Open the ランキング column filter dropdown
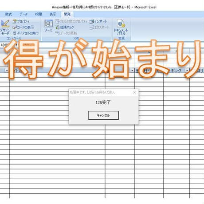The width and height of the screenshot is (204, 204). pyautogui.click(x=187, y=71)
